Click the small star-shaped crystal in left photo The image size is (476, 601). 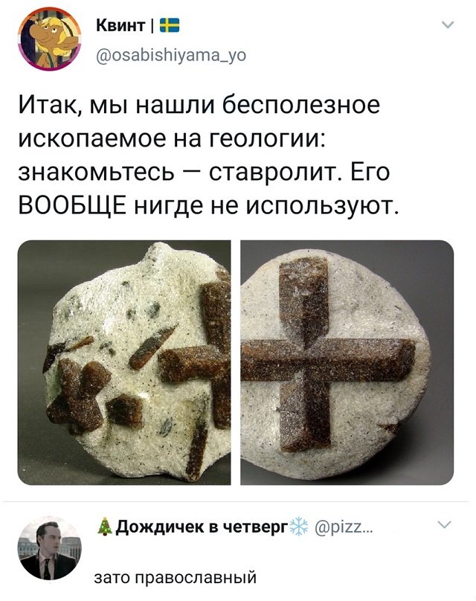(79, 395)
